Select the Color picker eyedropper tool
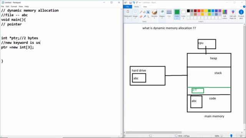 pos(145,16)
